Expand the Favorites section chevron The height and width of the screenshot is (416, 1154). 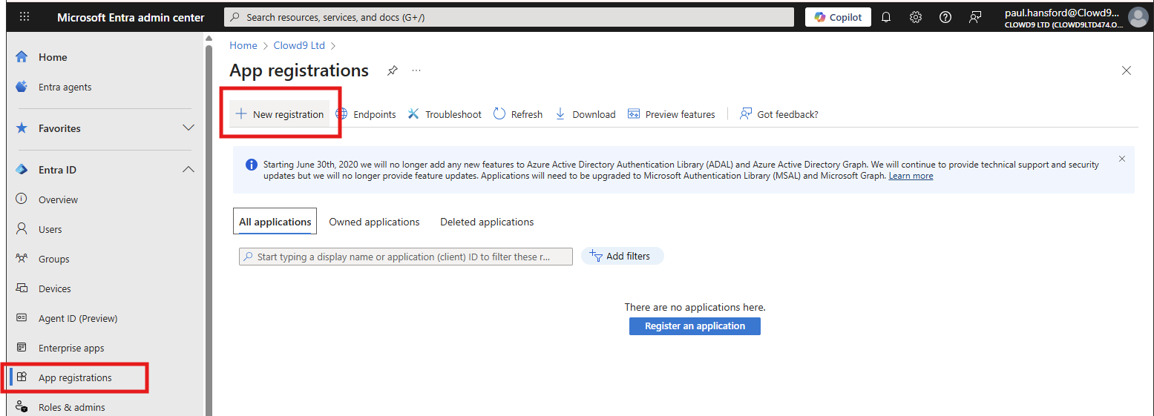[188, 128]
